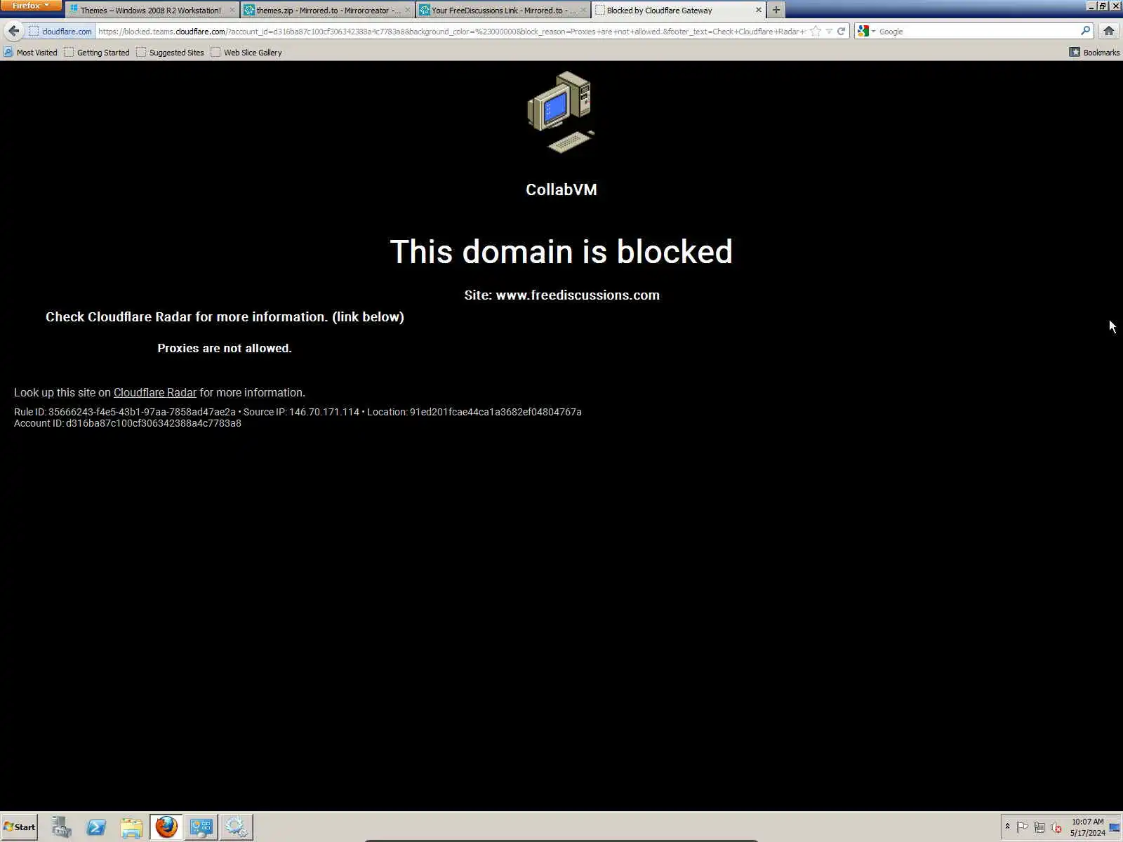This screenshot has width=1123, height=842.
Task: Reload the current page
Action: [841, 32]
